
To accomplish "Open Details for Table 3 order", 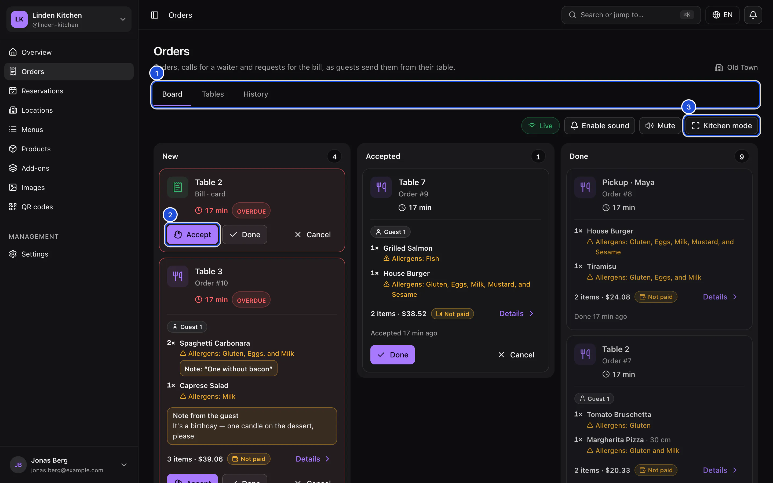I will 313,459.
